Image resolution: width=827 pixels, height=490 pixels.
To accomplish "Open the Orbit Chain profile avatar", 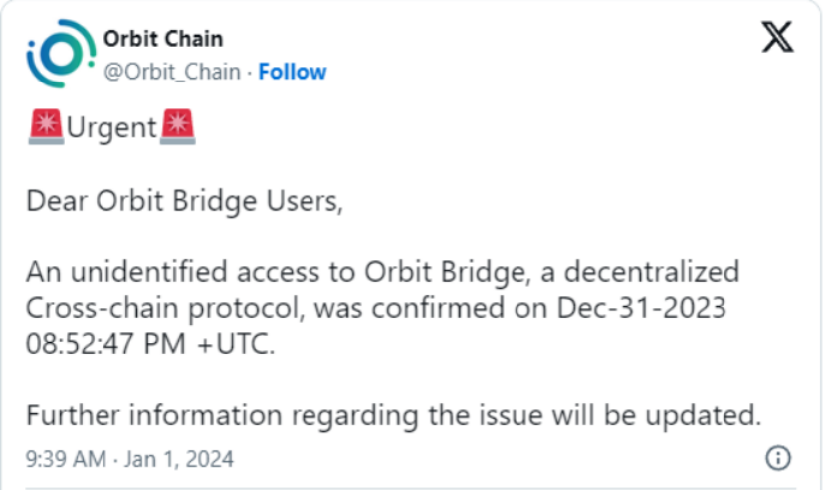I will point(61,54).
